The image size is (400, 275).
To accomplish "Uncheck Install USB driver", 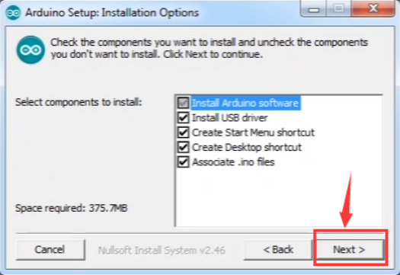I will click(183, 118).
